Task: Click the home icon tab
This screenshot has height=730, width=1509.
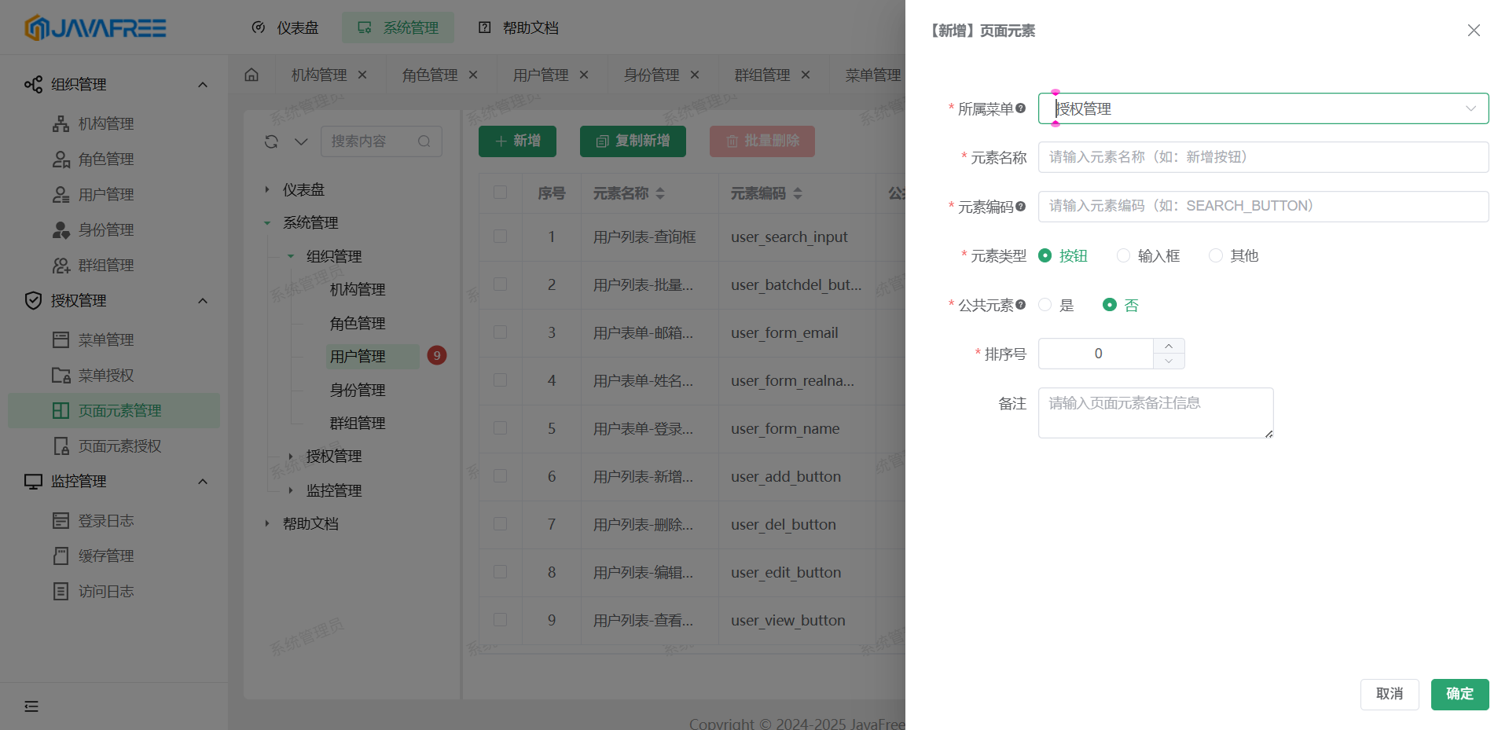Action: pos(251,75)
